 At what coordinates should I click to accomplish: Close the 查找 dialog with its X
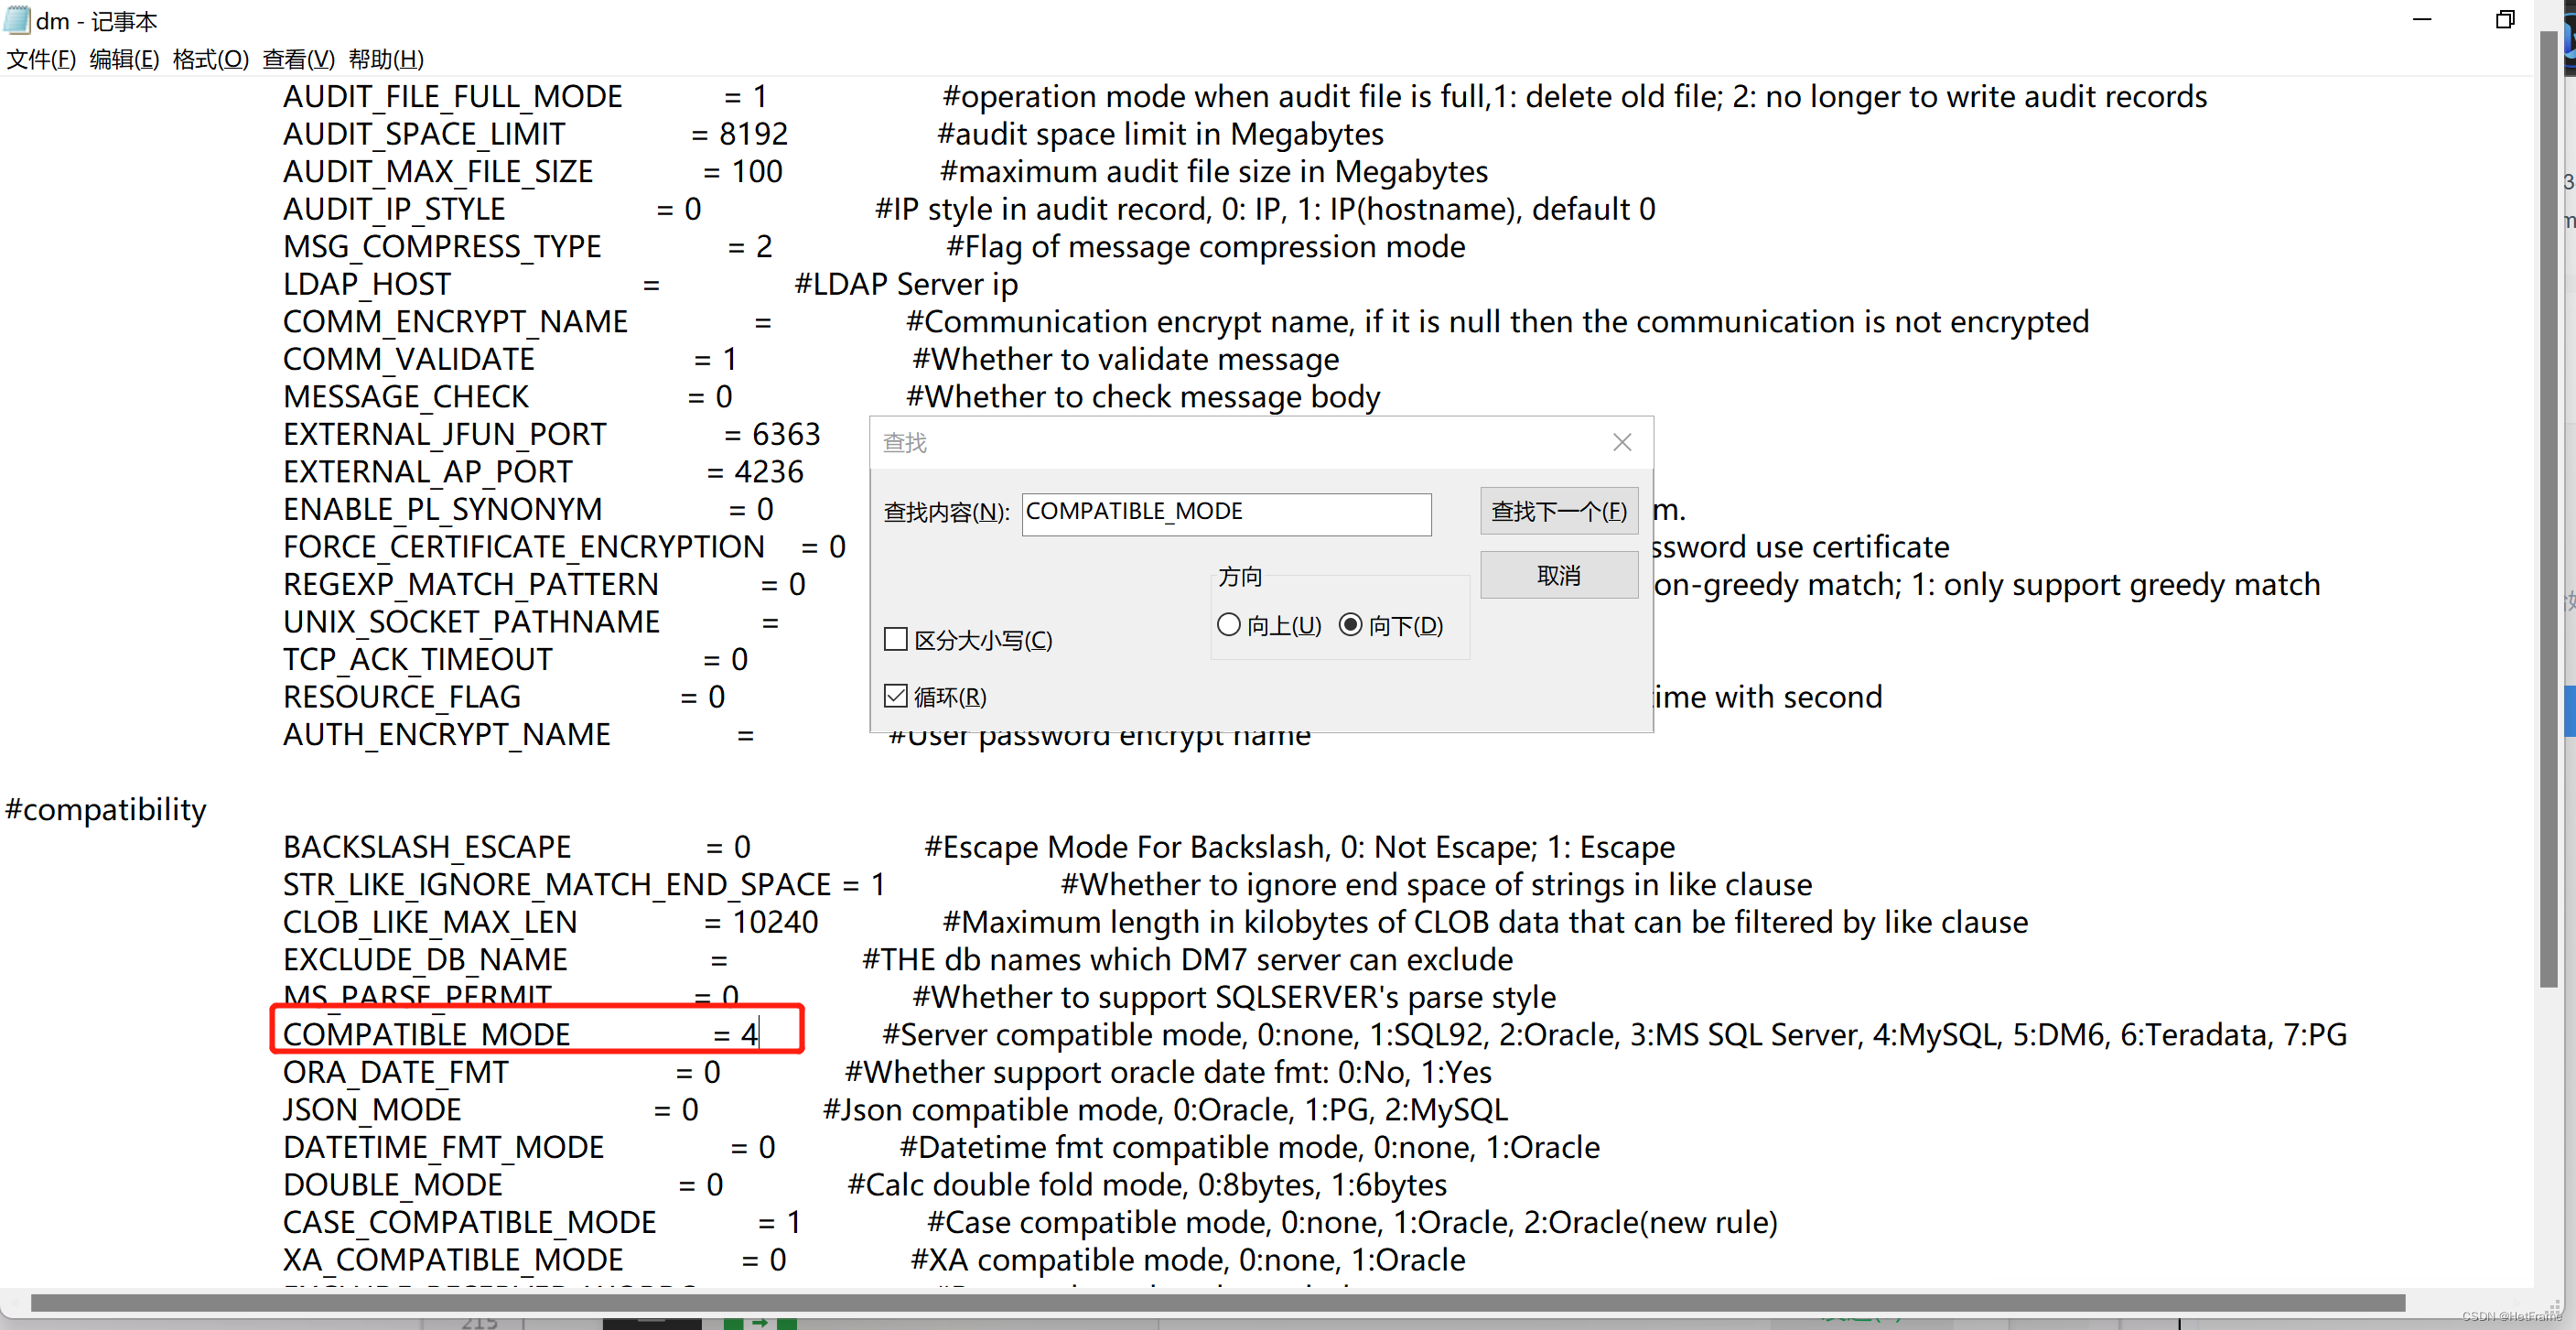(x=1622, y=442)
